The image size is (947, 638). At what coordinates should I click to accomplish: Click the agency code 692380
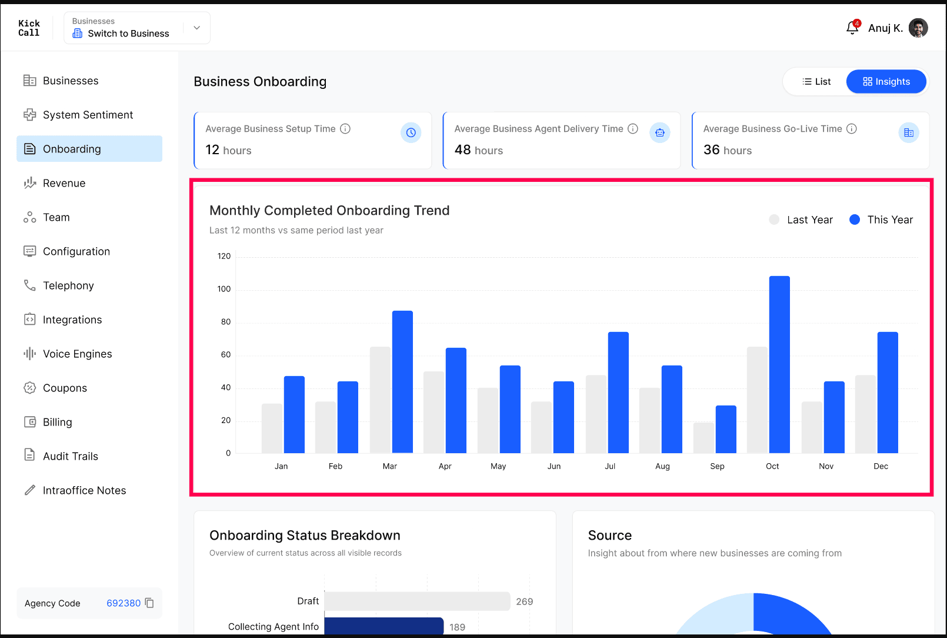tap(124, 603)
